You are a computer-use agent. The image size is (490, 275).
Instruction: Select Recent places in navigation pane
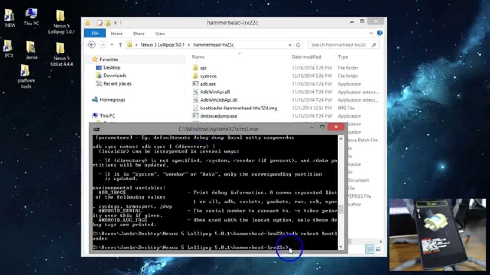click(x=117, y=84)
